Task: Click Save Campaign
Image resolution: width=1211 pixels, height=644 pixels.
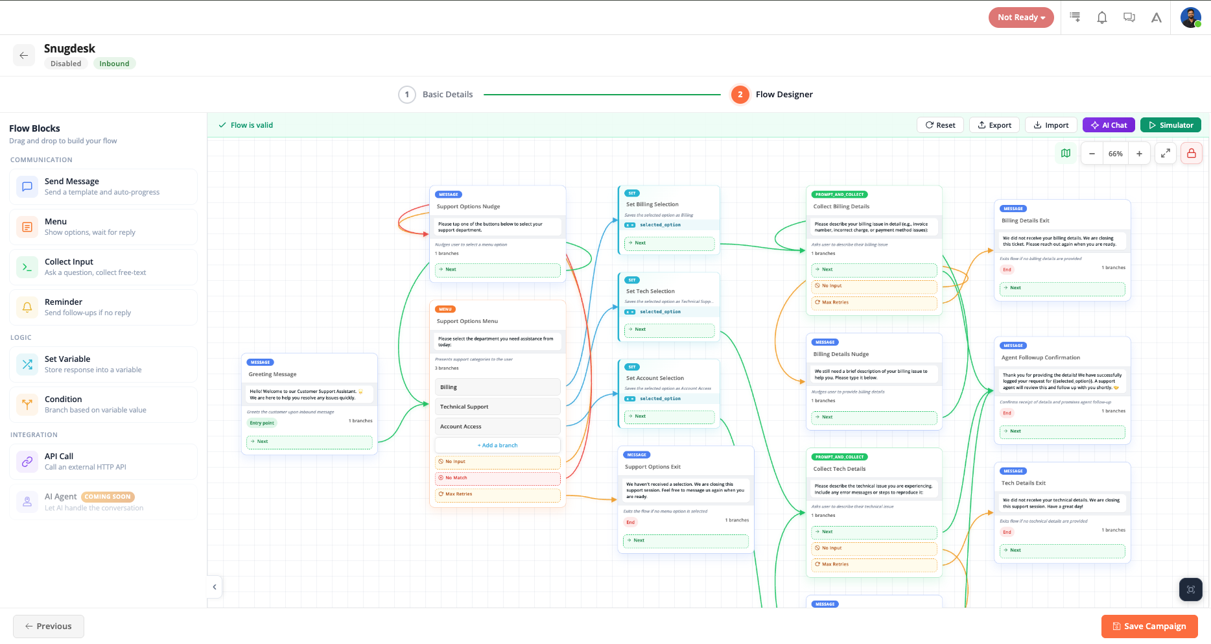Action: click(x=1149, y=626)
